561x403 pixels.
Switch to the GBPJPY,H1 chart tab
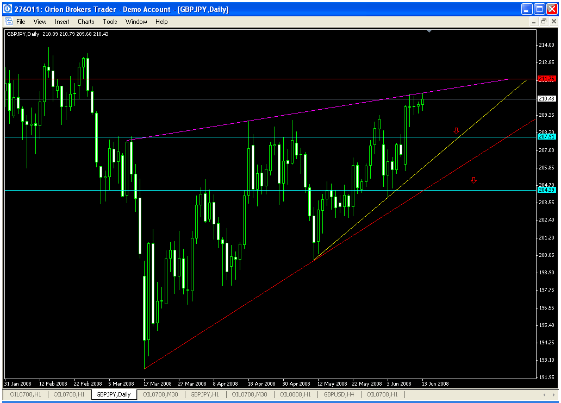(x=204, y=394)
